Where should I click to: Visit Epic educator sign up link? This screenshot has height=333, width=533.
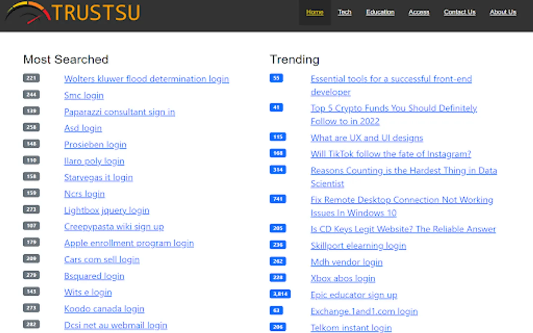[x=354, y=295]
